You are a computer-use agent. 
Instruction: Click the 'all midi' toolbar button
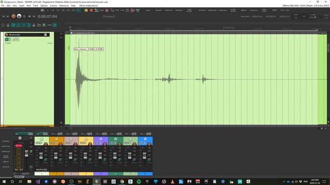coord(158,10)
